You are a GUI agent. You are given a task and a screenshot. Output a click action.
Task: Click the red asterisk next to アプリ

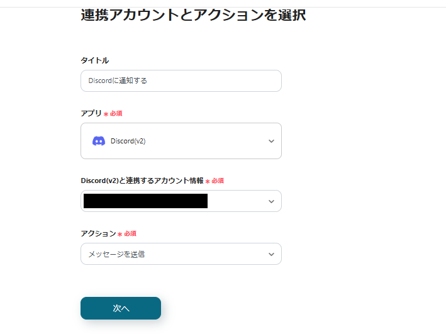[x=106, y=114]
